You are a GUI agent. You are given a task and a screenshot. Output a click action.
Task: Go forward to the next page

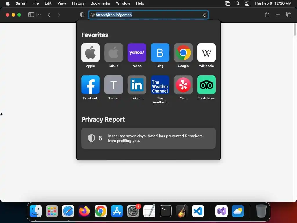point(59,15)
